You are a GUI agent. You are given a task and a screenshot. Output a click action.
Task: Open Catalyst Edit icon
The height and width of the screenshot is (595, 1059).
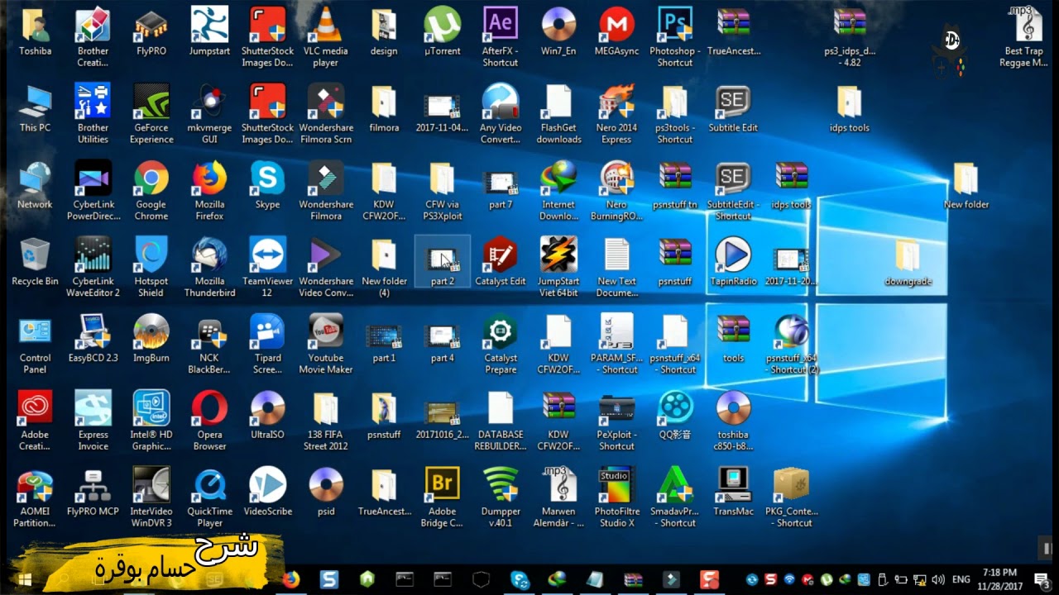coord(501,255)
